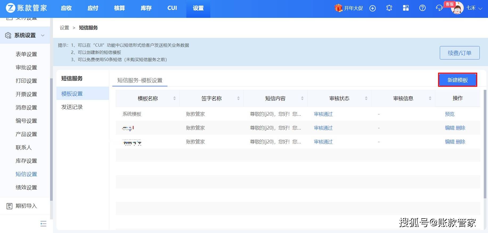Open the 开年大促 gift promotion
488x233 pixels.
349,8
